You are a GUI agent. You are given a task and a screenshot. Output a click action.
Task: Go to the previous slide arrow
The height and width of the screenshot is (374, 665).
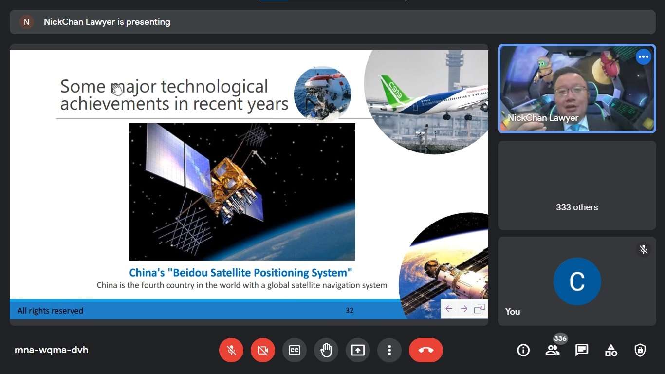pyautogui.click(x=449, y=309)
